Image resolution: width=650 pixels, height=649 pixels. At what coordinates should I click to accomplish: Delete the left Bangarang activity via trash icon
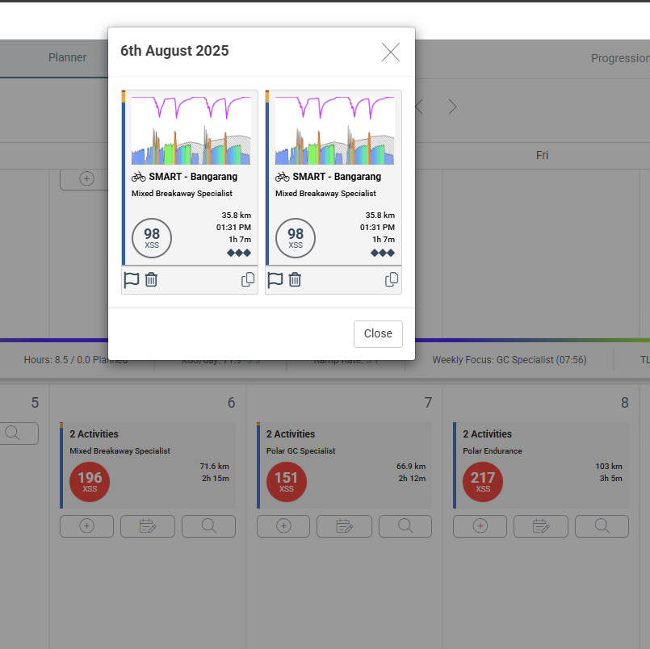[x=152, y=279]
